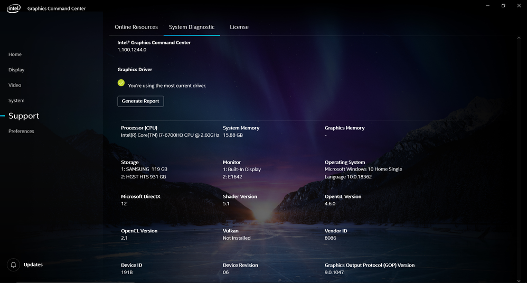This screenshot has height=283, width=527.
Task: Click version number '1.100.1244.0'
Action: pos(132,50)
